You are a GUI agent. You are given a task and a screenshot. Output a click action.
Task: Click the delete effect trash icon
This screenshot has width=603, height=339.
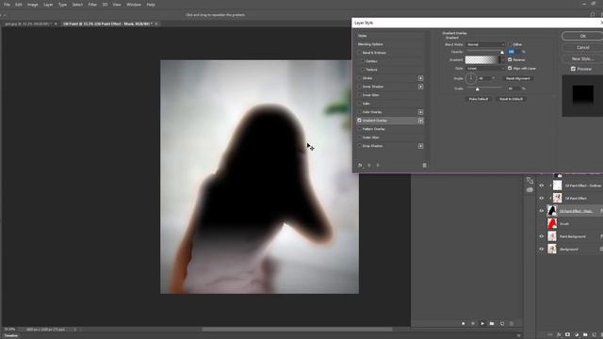point(424,166)
